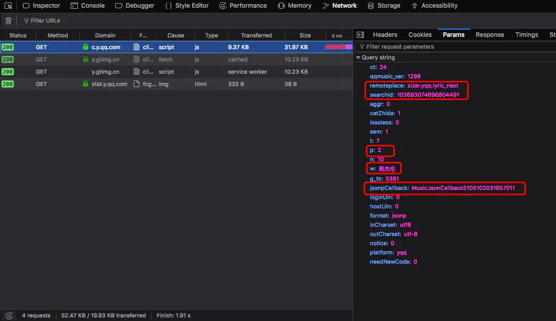Select the cached y.gtimg.cn fetch request
Screen dimensions: 556x321
176,59
